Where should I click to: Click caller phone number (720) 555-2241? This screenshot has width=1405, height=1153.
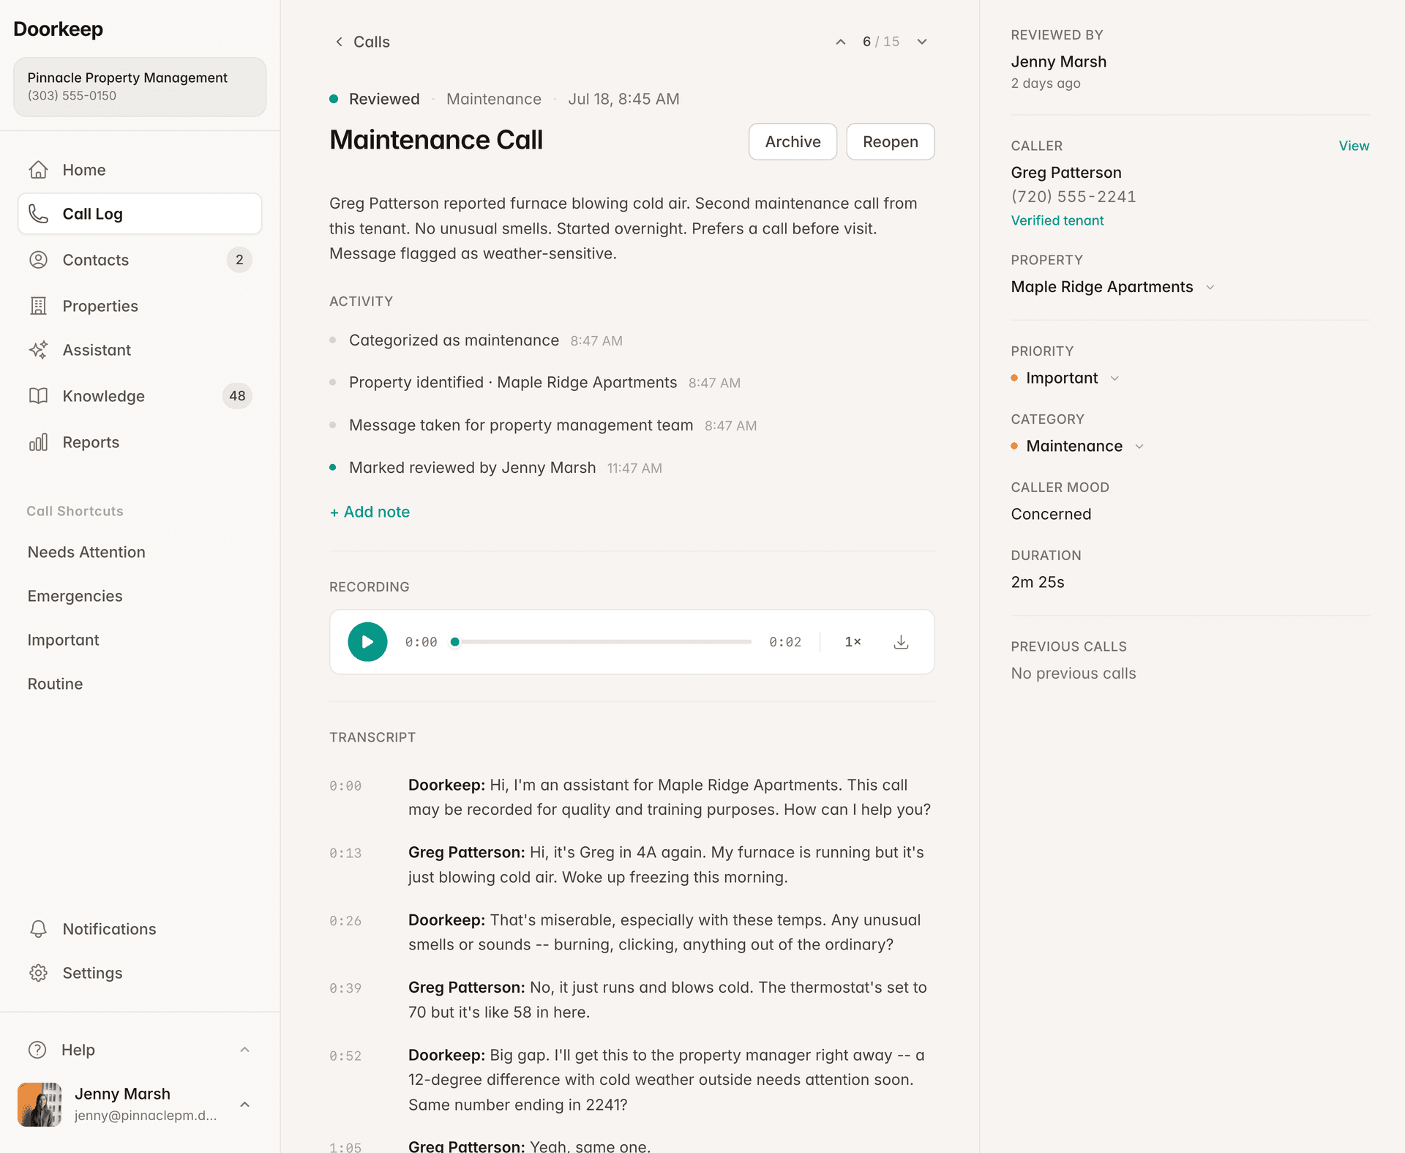click(1074, 196)
